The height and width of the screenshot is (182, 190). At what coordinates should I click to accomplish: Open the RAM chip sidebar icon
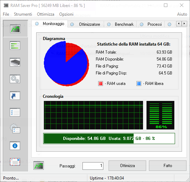pos(15,62)
